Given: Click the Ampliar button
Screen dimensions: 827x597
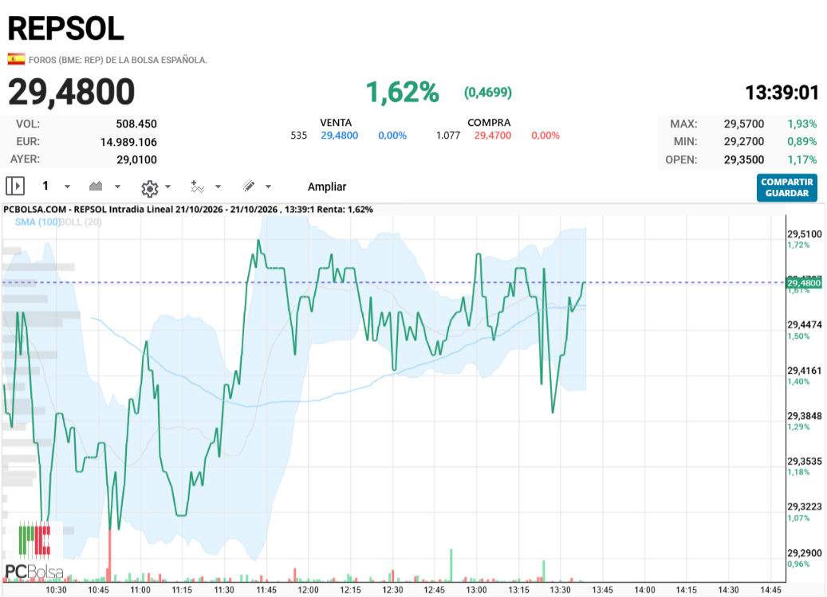Looking at the screenshot, I should coord(327,187).
